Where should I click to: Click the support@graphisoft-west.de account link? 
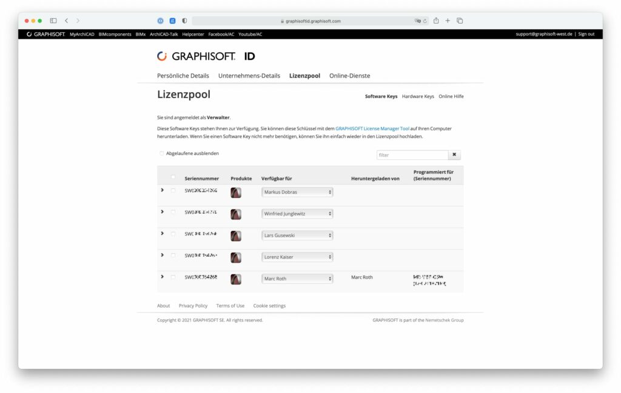(x=544, y=34)
